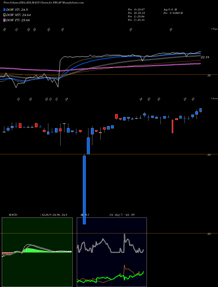Screen dimensions: 218x287
Task: Click the 22 price axis label
Action: pos(209,234)
